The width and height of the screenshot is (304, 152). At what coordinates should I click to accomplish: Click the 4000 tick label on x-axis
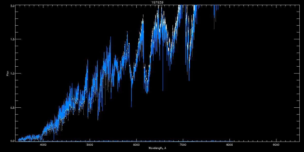[43, 145]
